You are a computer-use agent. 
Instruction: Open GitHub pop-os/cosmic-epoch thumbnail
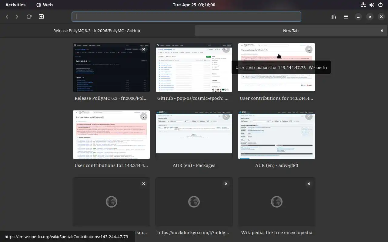pos(194,67)
